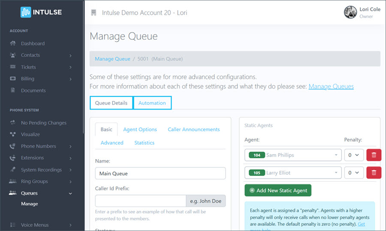Click the Get more help link
The width and height of the screenshot is (386, 231).
pyautogui.click(x=361, y=224)
